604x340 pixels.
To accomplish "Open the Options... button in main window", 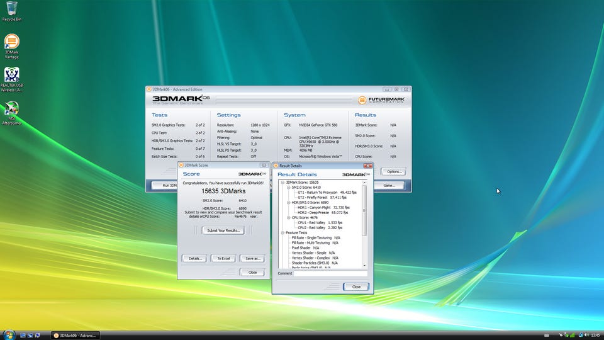I will click(x=393, y=171).
